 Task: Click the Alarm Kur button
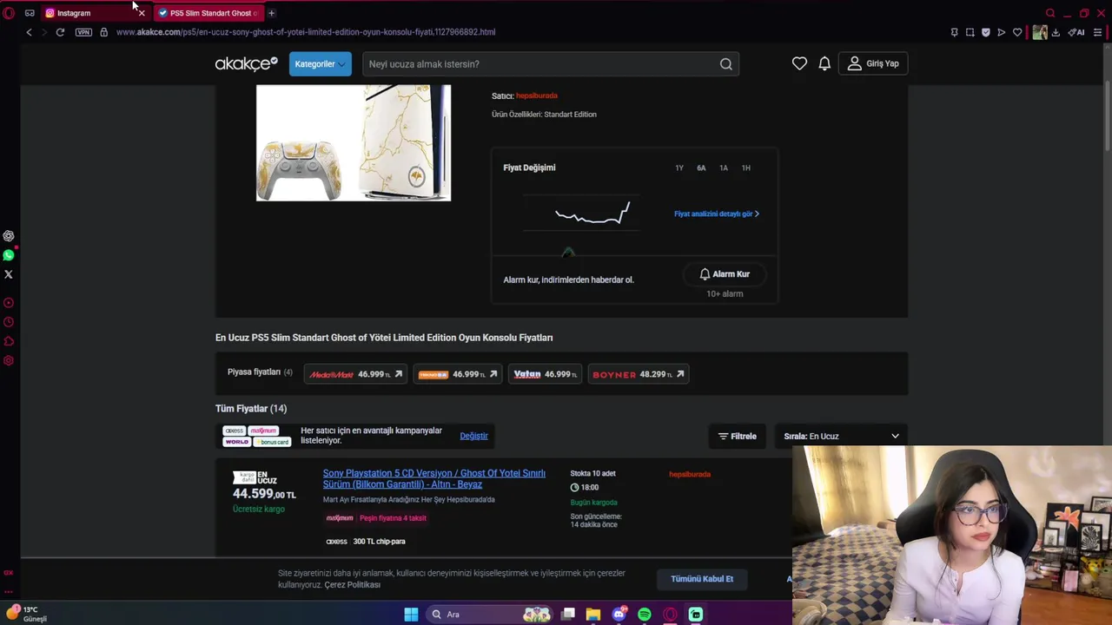tap(725, 274)
